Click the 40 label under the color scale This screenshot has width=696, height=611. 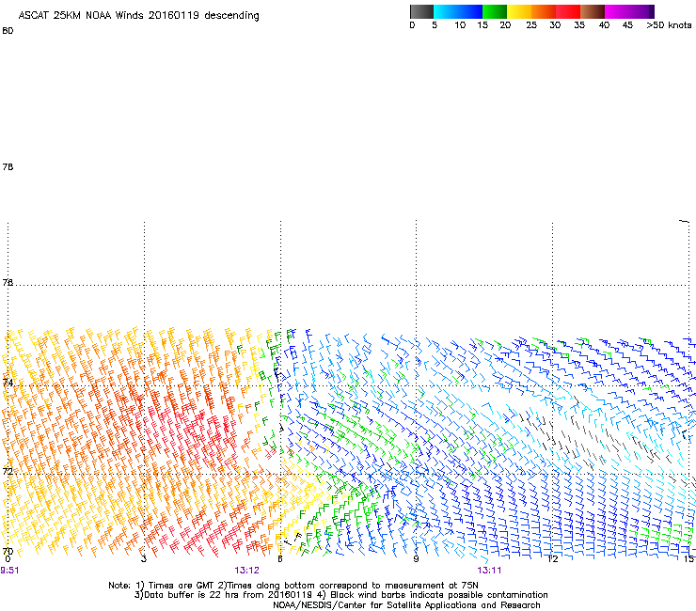point(604,25)
